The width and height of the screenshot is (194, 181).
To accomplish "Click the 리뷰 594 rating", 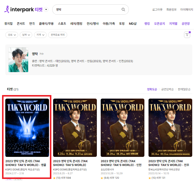I will click(x=63, y=178).
